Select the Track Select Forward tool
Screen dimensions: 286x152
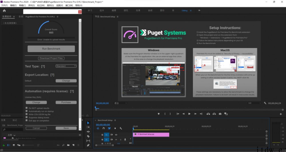coord(88,127)
